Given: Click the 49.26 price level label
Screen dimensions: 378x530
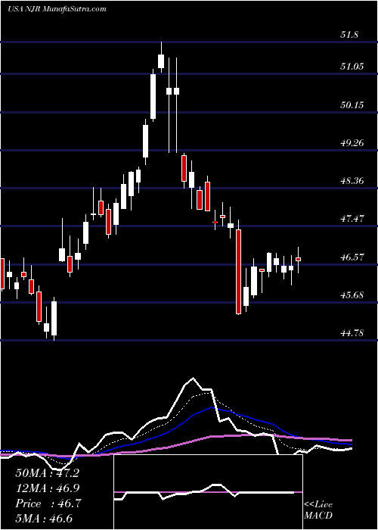Looking at the screenshot, I should pos(352,142).
